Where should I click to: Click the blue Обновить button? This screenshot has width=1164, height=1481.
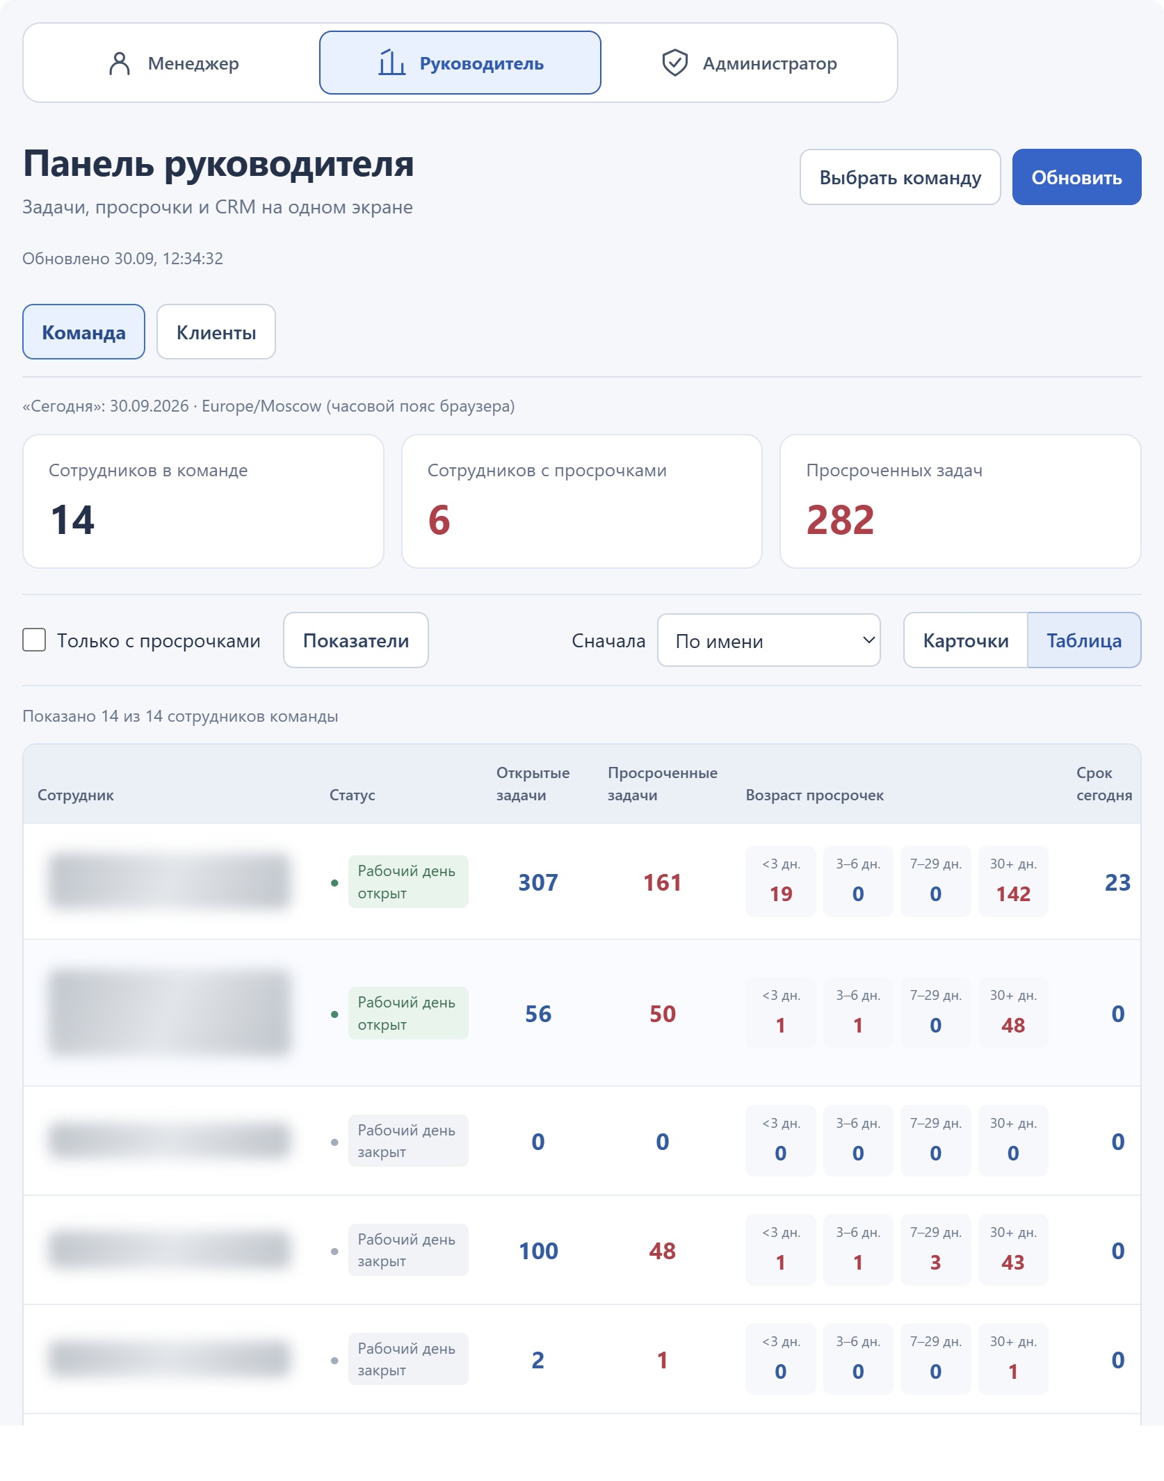(x=1076, y=177)
